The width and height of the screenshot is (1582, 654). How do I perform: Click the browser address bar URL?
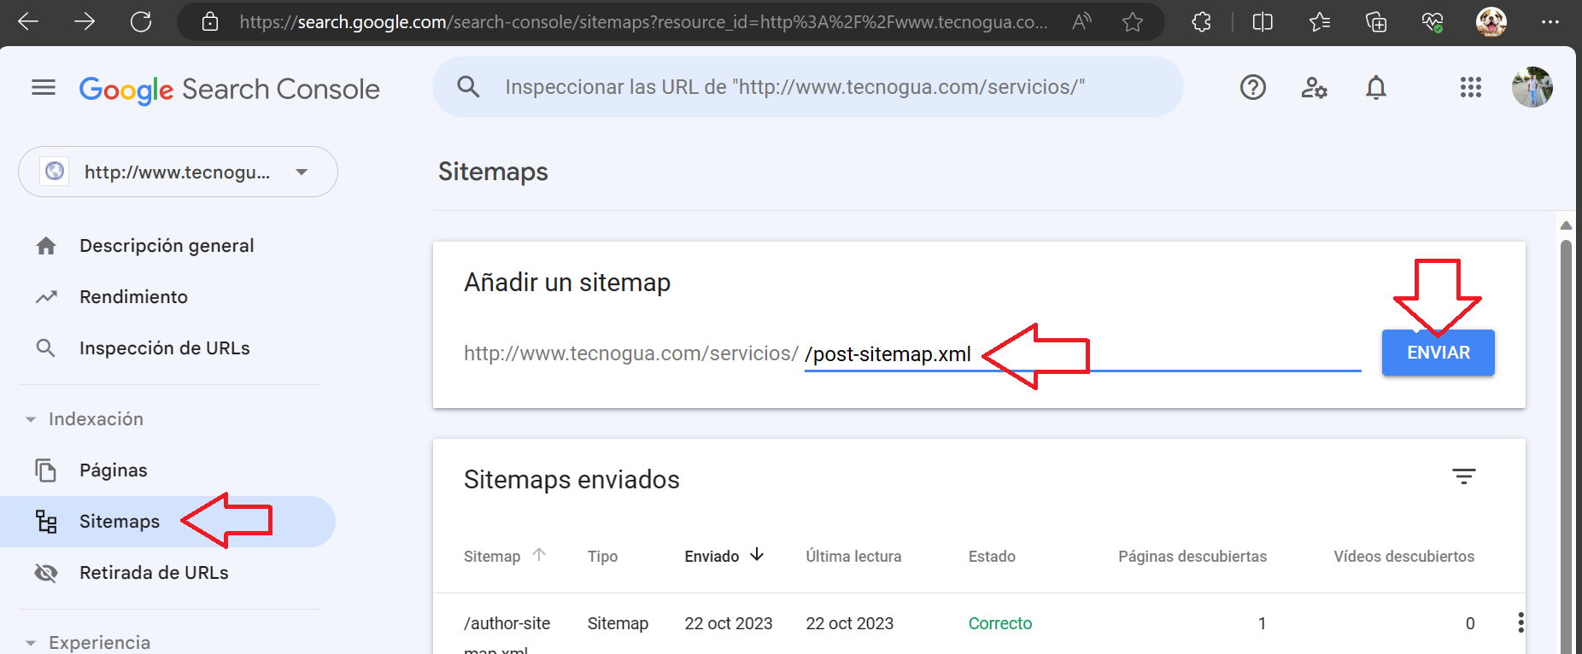(643, 22)
